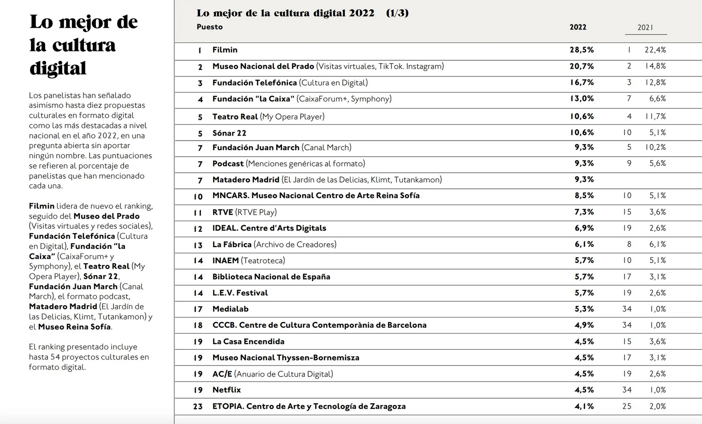This screenshot has width=702, height=424.
Task: Select 'Teatro Real' in the table
Action: 235,117
